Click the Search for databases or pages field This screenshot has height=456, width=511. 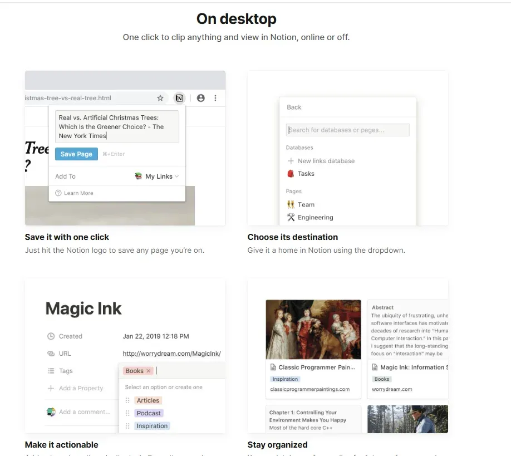click(348, 130)
